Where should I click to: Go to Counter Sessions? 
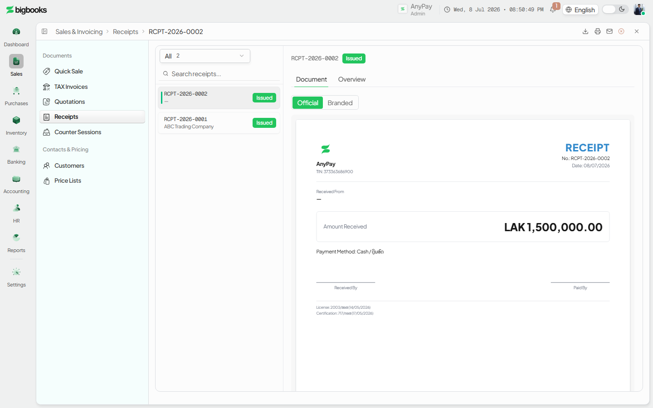click(92, 132)
